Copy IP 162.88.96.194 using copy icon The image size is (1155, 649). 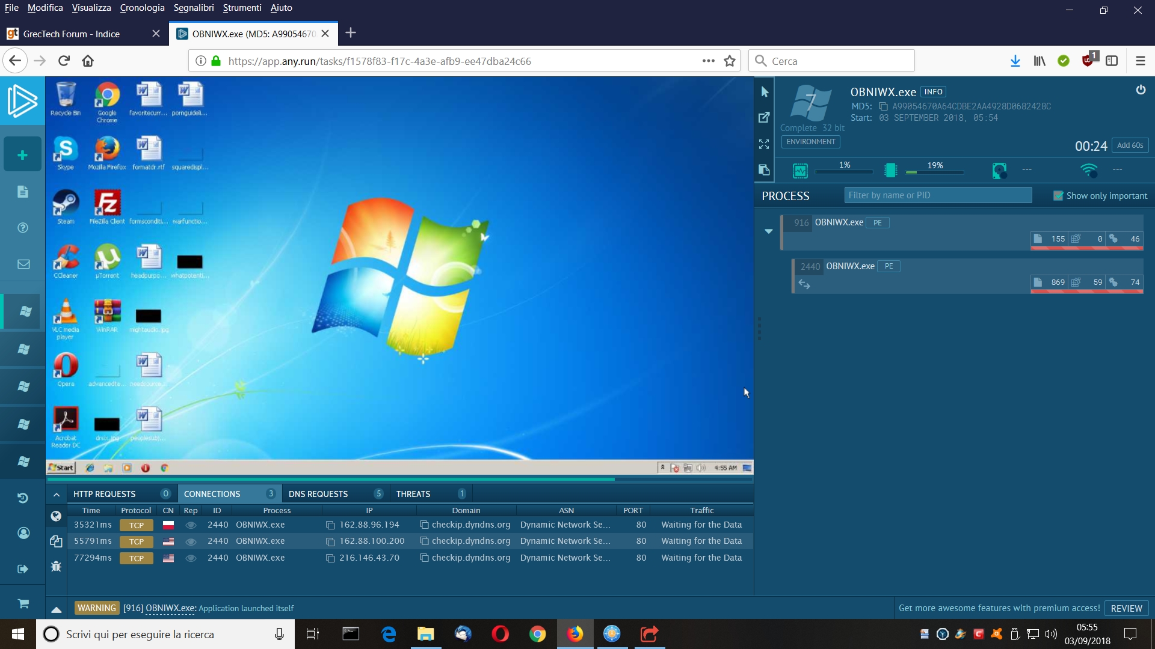point(330,525)
